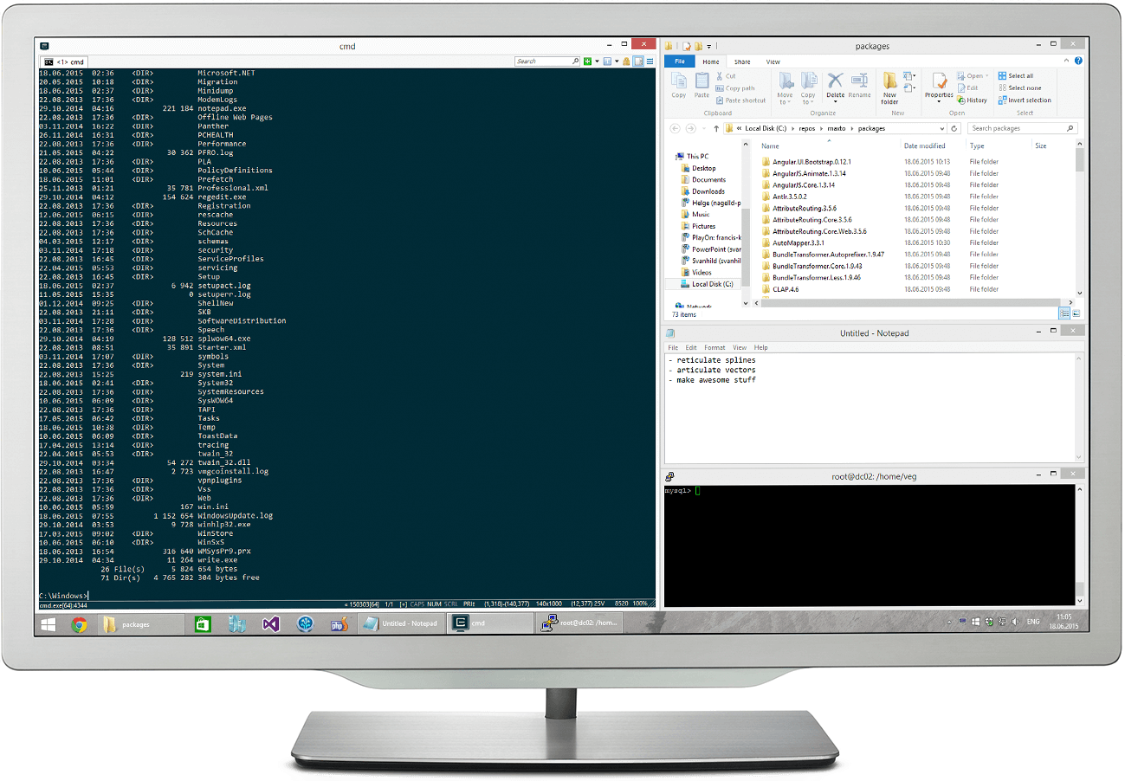Click Select none in Explorer ribbon
1125x781 pixels.
pos(1019,88)
